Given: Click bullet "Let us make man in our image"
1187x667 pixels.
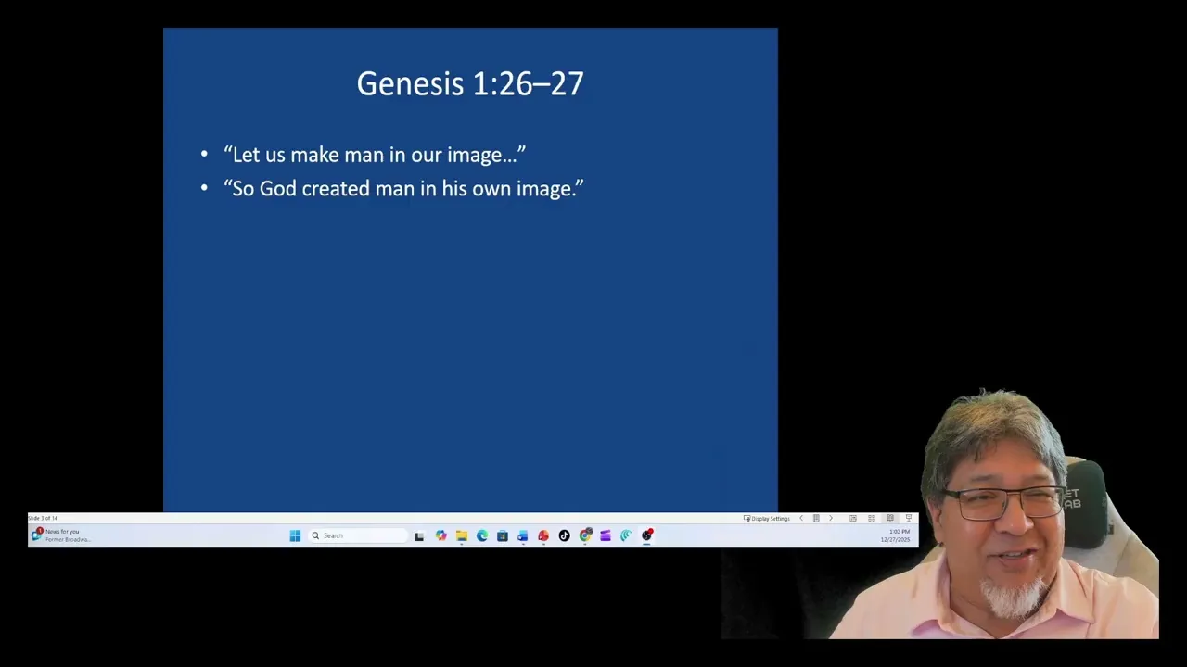Looking at the screenshot, I should point(374,155).
